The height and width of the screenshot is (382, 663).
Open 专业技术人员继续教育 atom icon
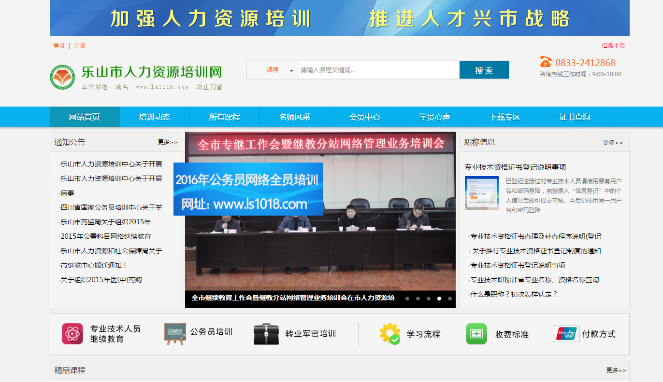tap(72, 334)
